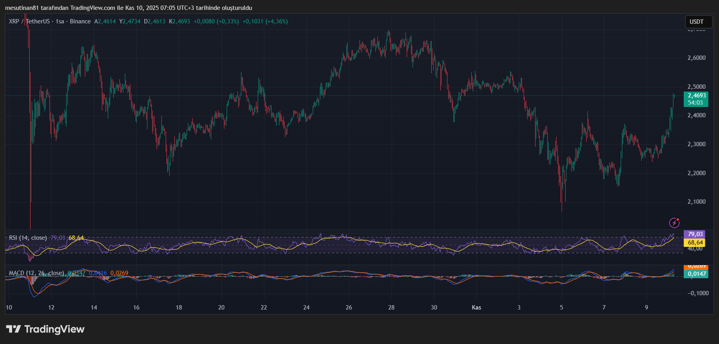Click the XRP / TetherUS symbol title

click(x=29, y=21)
